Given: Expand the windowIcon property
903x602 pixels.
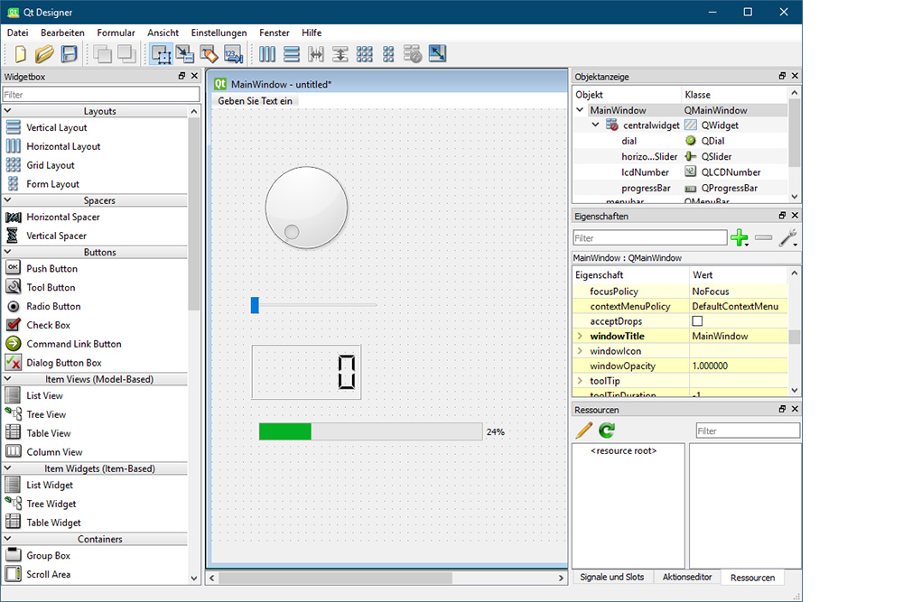Looking at the screenshot, I should pyautogui.click(x=580, y=350).
